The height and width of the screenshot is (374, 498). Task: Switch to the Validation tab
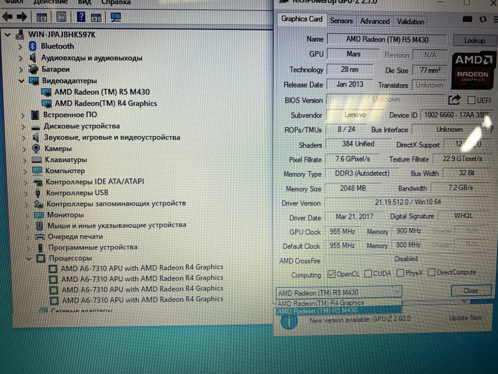coord(410,21)
